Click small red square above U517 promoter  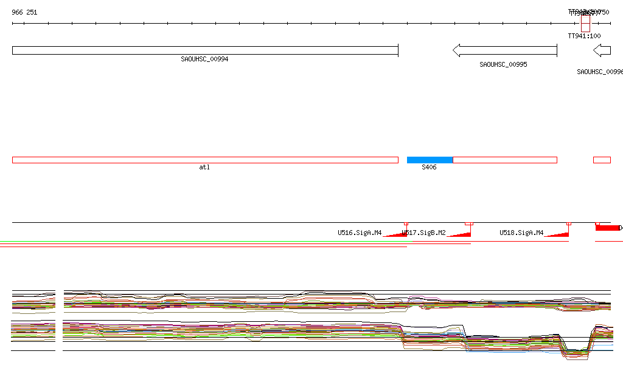click(x=468, y=223)
